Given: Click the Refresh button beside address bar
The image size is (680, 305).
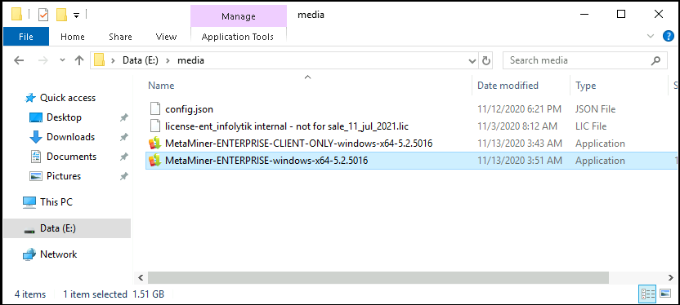Looking at the screenshot, I should coord(486,60).
